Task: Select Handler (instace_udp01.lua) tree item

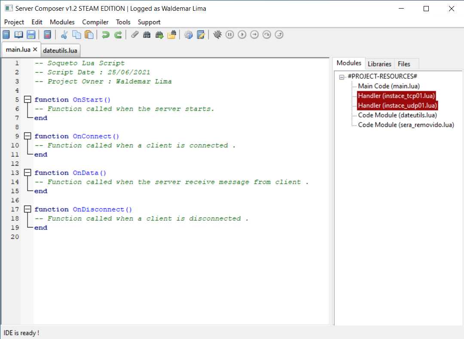Action: pos(397,105)
